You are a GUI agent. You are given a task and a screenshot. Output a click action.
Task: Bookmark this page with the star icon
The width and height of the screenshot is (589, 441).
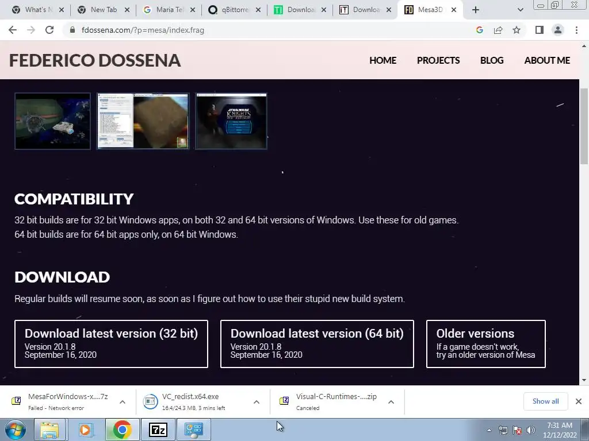[x=517, y=30]
